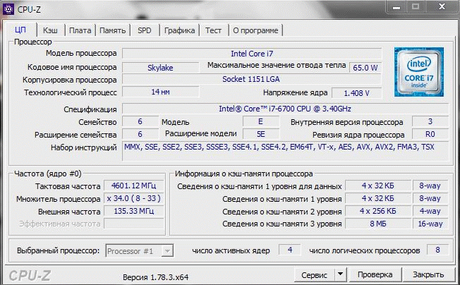Show the О программе tab
Viewport: 460px width, 285px height.
(255, 30)
